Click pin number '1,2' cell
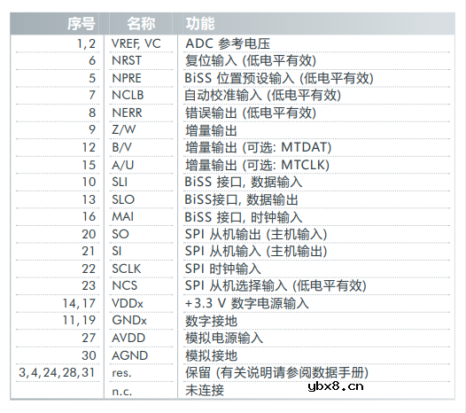 (87, 43)
